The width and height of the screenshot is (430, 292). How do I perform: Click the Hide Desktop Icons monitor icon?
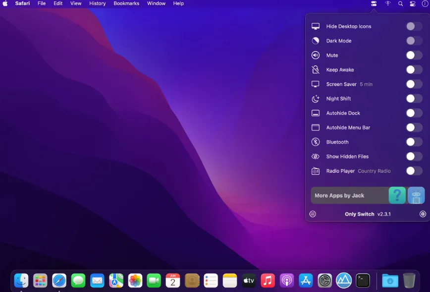click(x=316, y=26)
